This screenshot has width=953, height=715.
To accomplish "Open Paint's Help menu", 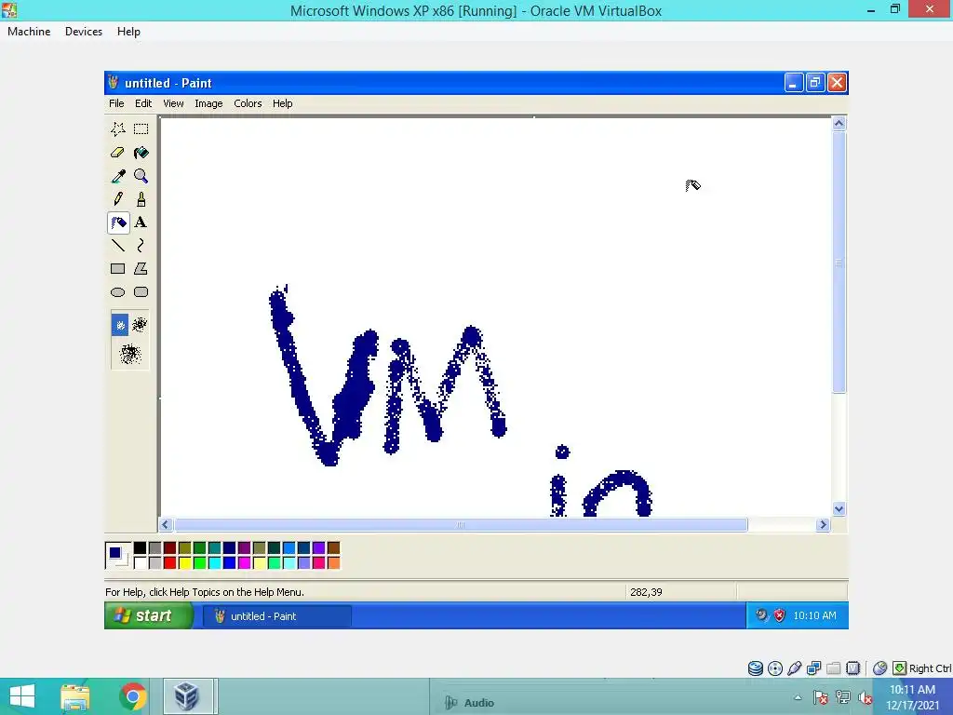I will coord(283,103).
